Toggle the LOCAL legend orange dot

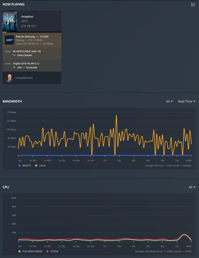pos(36,166)
